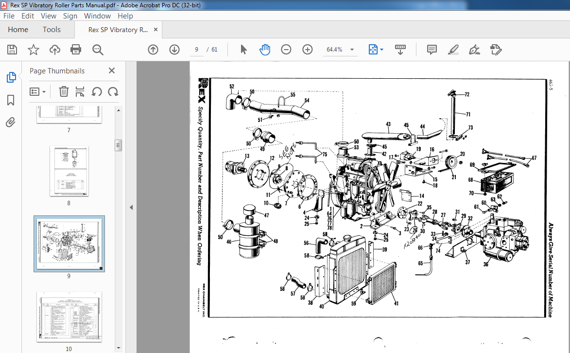Image resolution: width=570 pixels, height=353 pixels.
Task: Click the extract pages icon in thumbnails panel
Action: tap(80, 92)
